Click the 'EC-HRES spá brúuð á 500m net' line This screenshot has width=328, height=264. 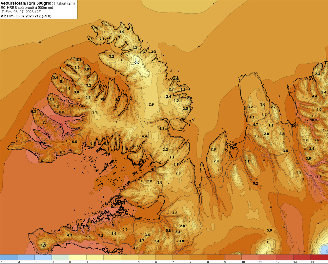[x=27, y=8]
